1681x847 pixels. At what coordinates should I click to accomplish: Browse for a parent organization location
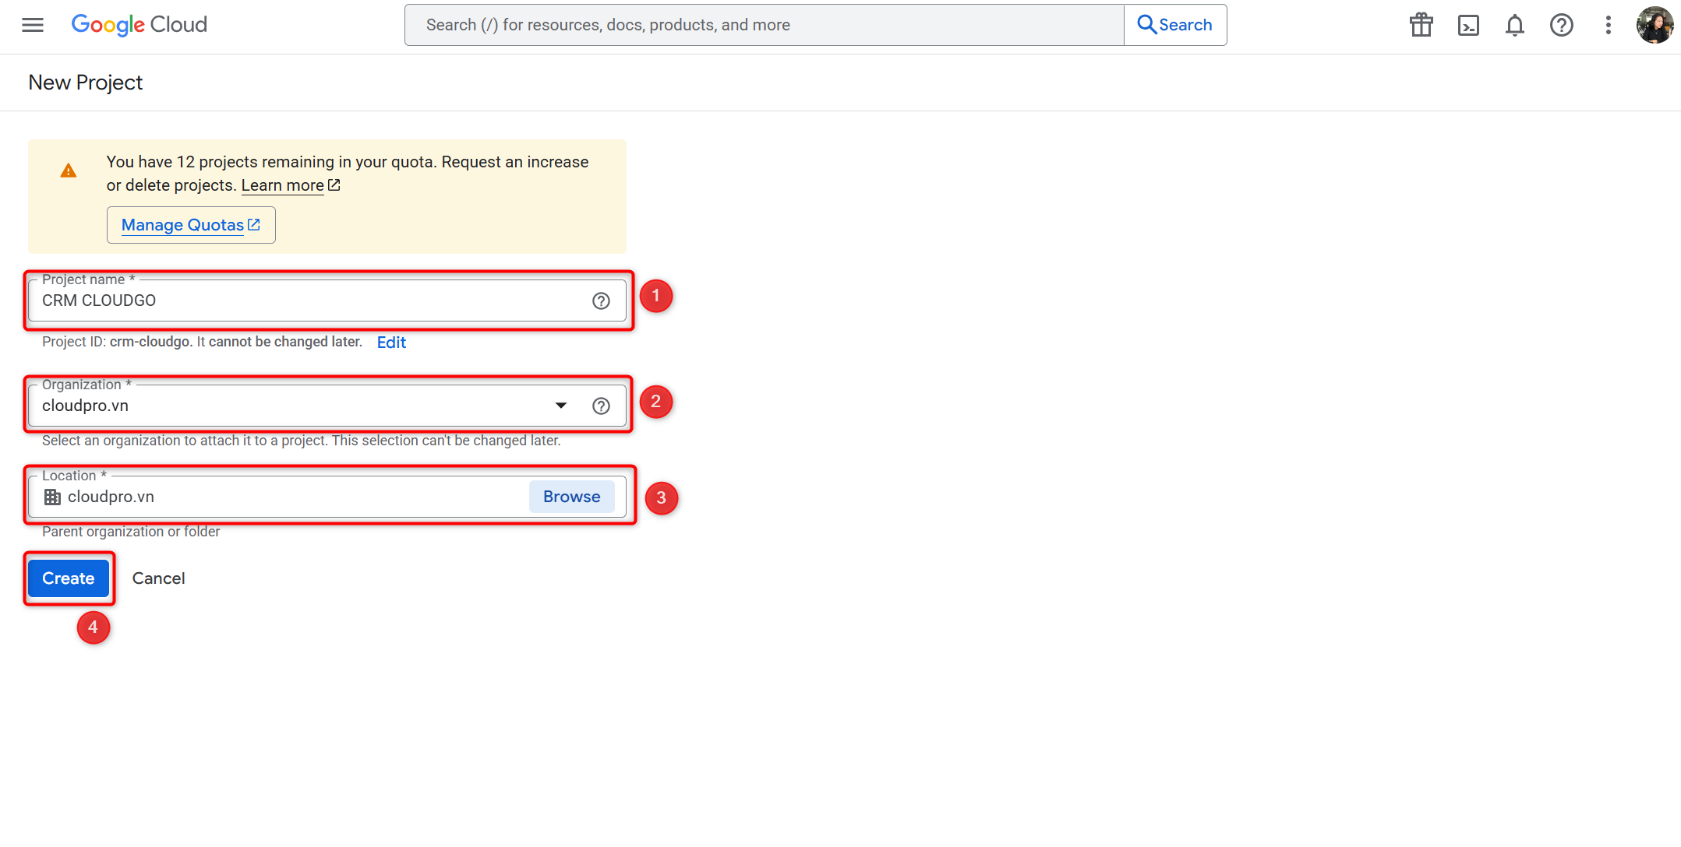coord(571,496)
